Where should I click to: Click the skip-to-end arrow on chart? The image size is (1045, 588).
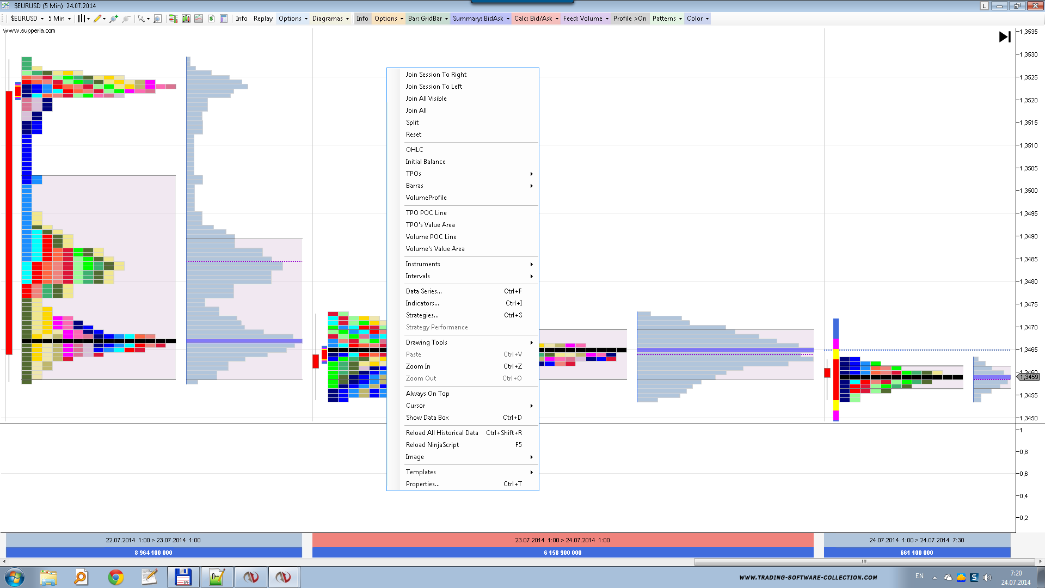(1004, 37)
